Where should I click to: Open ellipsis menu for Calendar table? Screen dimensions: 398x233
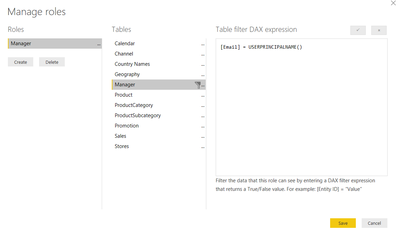pos(203,44)
